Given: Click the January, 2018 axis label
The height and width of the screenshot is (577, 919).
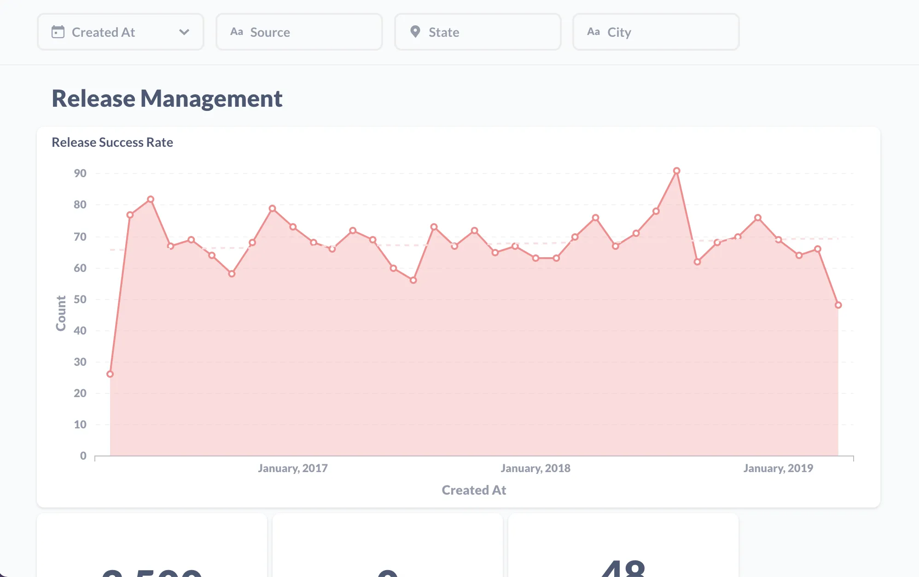Looking at the screenshot, I should coord(535,468).
